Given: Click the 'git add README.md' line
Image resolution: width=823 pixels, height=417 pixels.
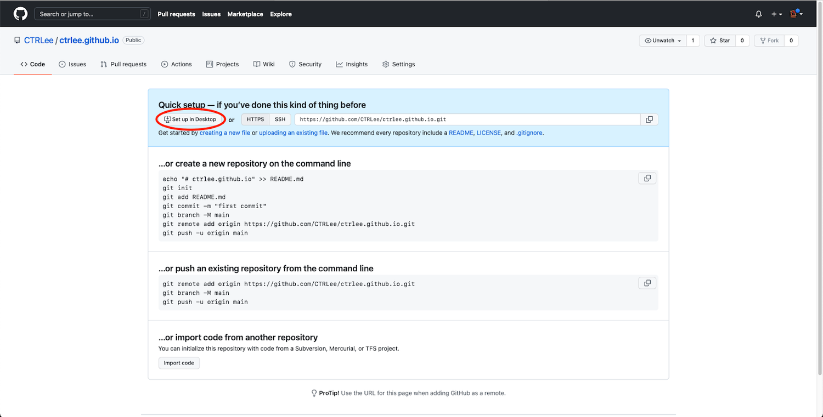Looking at the screenshot, I should coord(194,197).
